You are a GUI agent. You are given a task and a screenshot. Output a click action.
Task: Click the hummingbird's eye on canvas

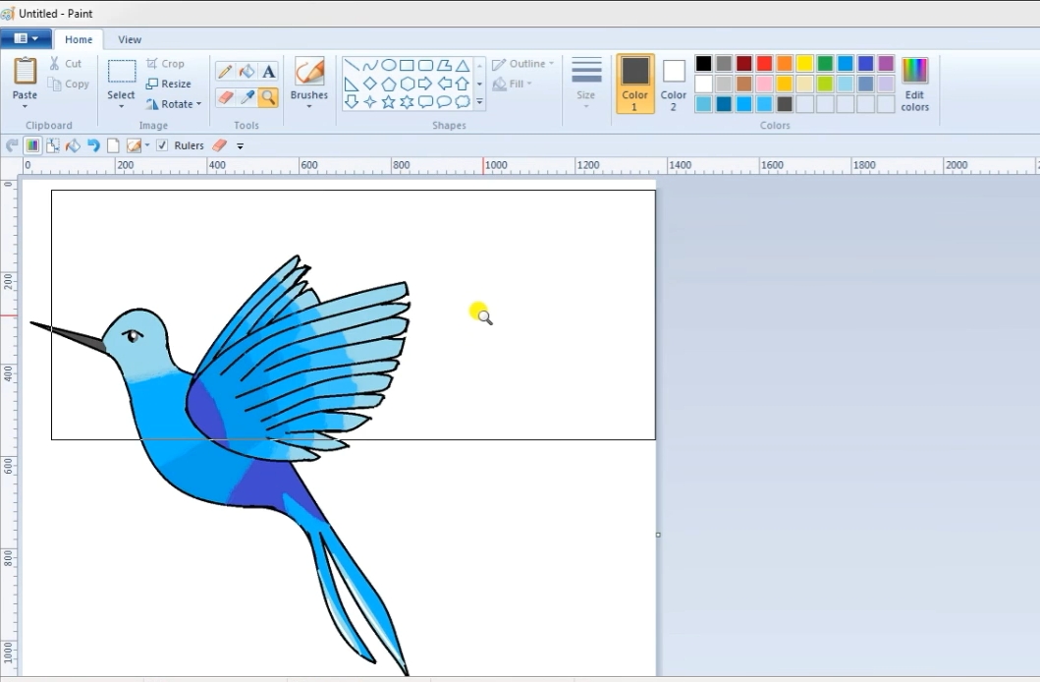(132, 336)
